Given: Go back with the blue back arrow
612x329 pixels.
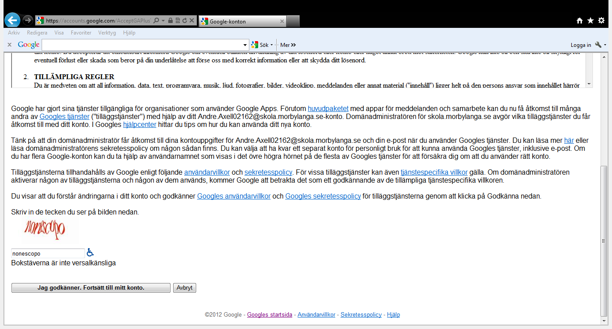Looking at the screenshot, I should 12,20.
